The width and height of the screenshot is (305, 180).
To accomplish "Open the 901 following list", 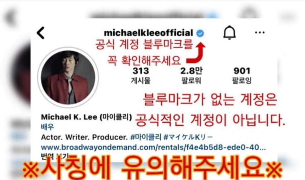I will coord(242,71).
